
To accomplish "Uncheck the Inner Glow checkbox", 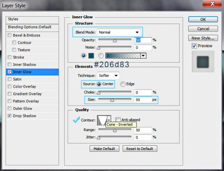I will click(9, 72).
